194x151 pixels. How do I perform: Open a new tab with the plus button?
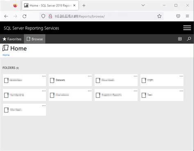84,5
